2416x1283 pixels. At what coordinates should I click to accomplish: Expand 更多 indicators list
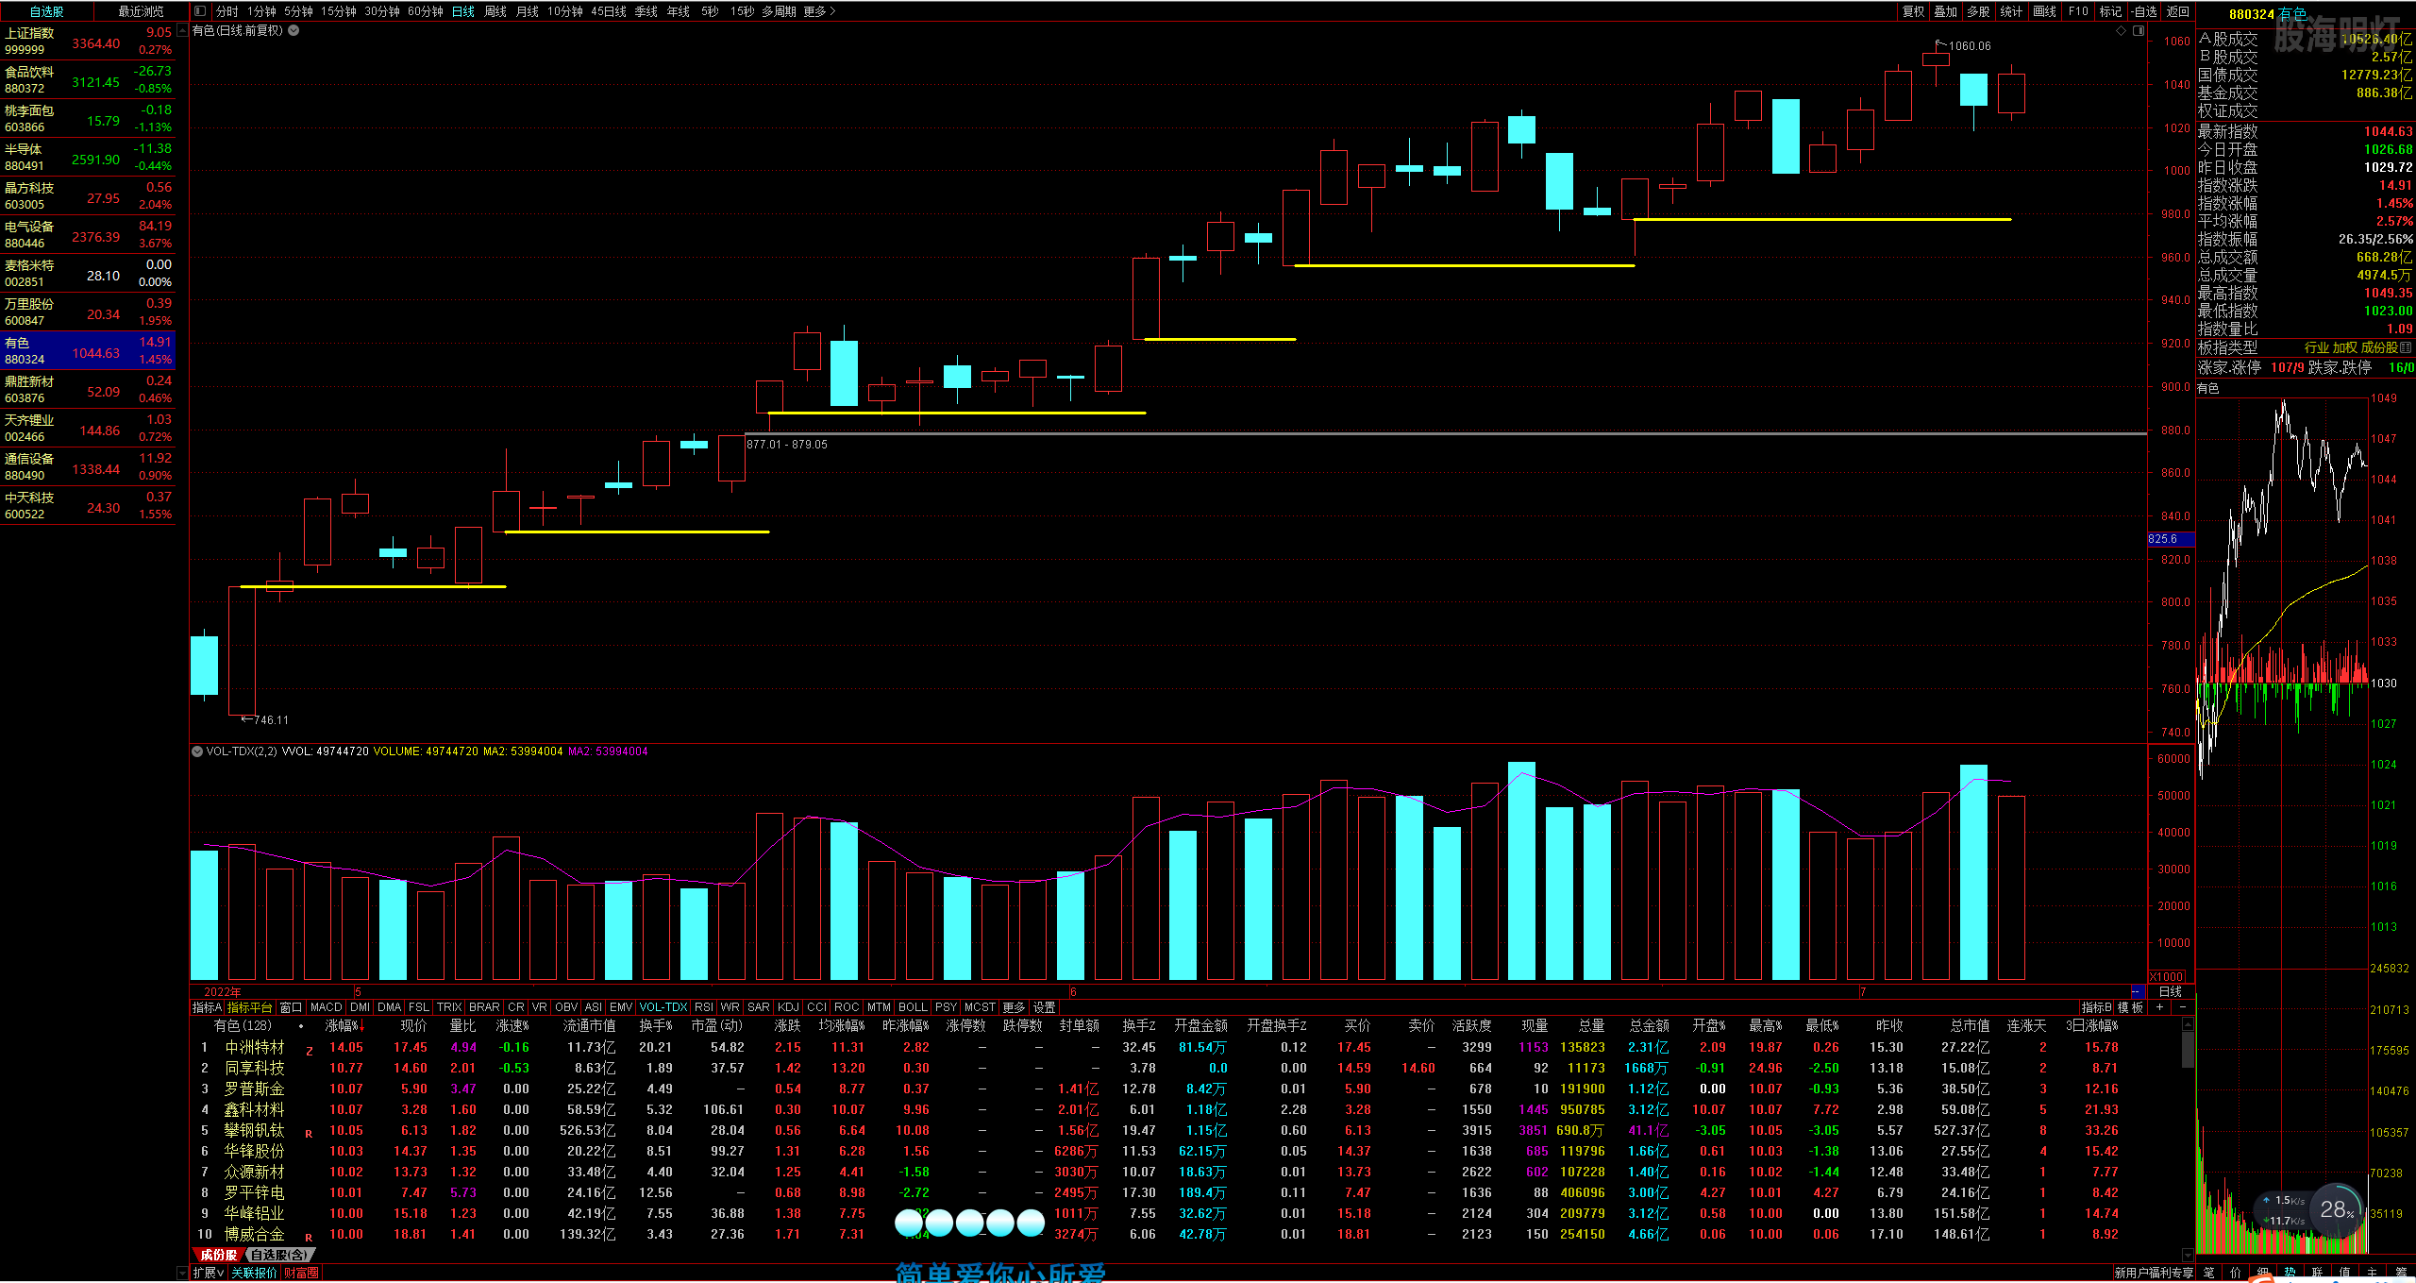point(1014,1007)
